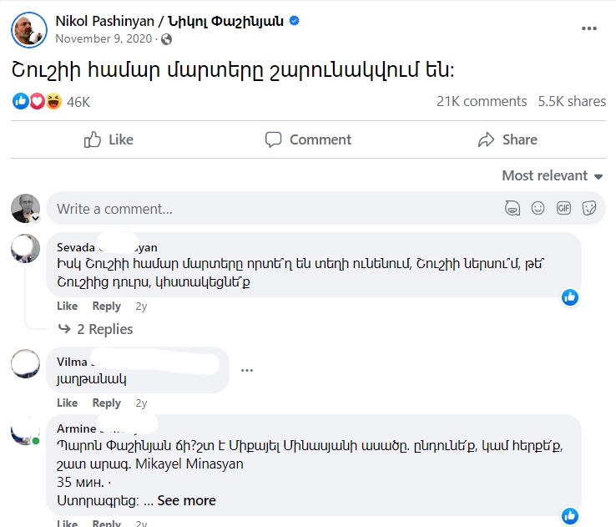Open the three-dot menu on Vilma's comment
The image size is (616, 527).
pos(247,369)
